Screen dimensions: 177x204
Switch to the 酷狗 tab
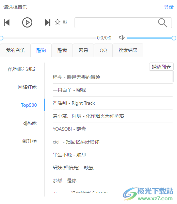tap(41, 50)
